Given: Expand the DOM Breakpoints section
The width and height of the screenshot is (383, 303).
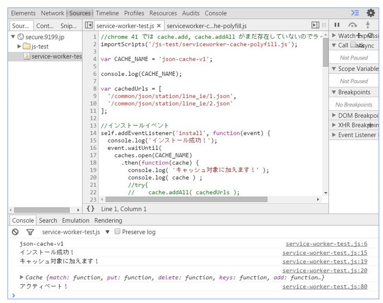Looking at the screenshot, I should click(334, 115).
